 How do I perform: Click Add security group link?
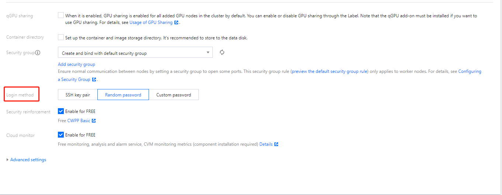tap(76, 64)
